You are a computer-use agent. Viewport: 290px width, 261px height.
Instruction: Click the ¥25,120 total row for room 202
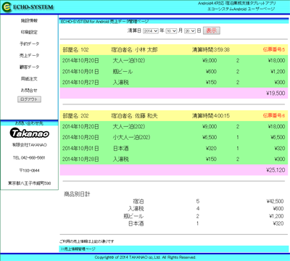(174, 170)
